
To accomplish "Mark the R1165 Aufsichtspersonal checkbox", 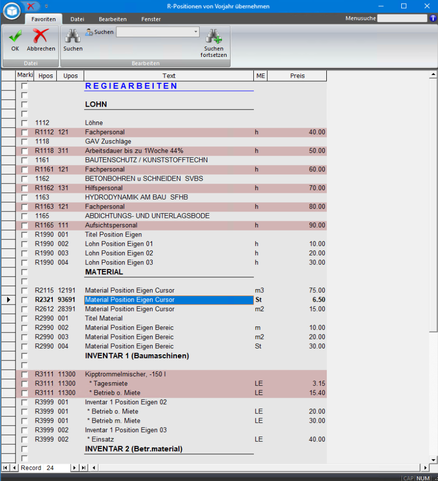I will (24, 226).
